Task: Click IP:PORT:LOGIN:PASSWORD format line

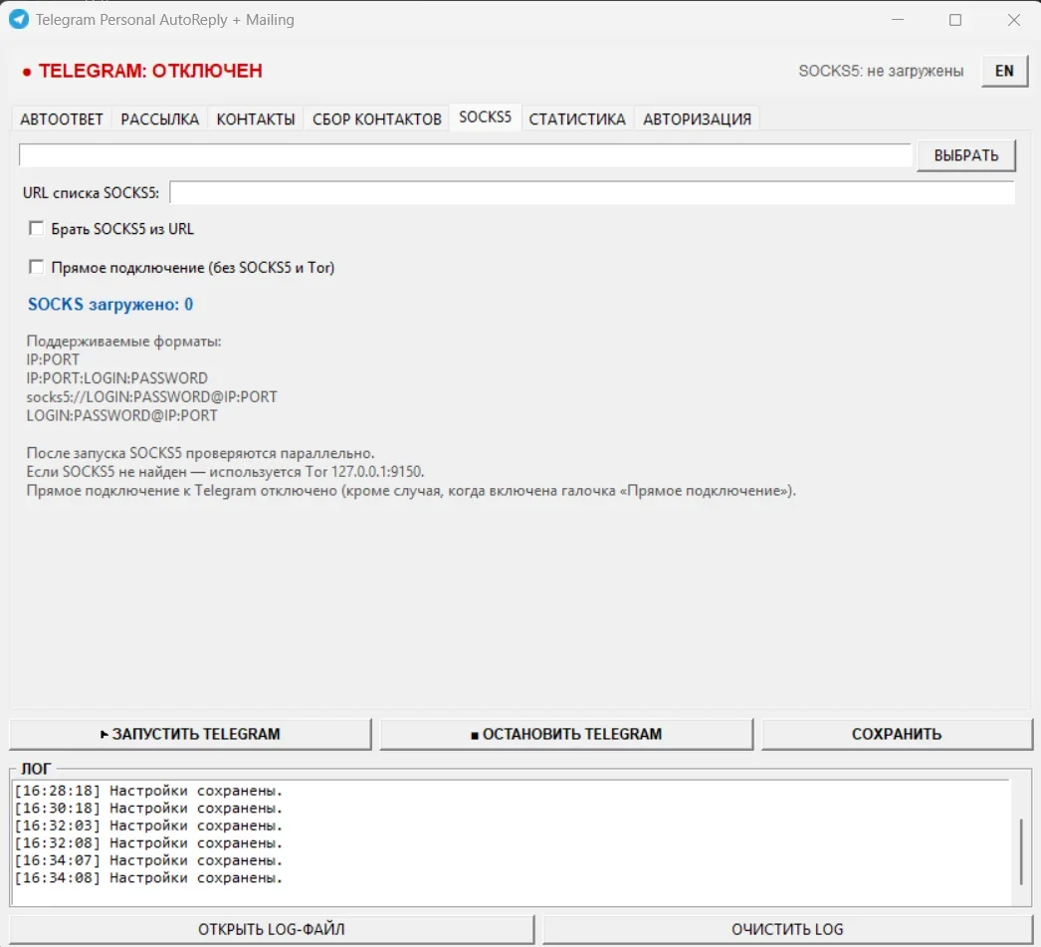Action: pyautogui.click(x=116, y=377)
